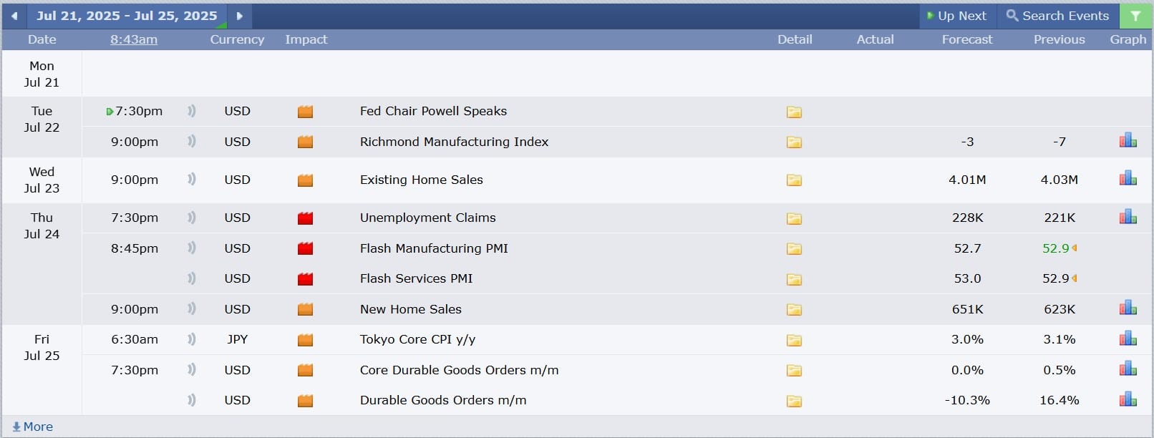Viewport: 1154px width, 438px height.
Task: Open graph for Durable Goods Orders m/m
Action: coord(1128,399)
